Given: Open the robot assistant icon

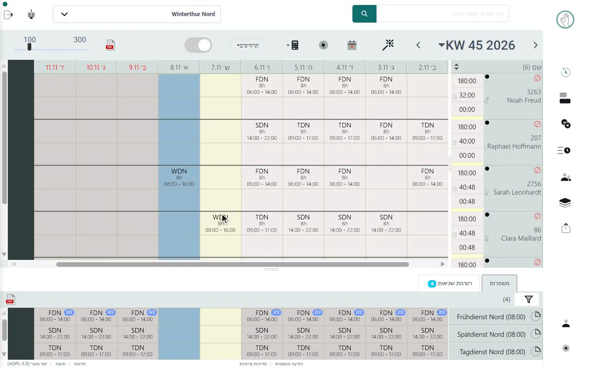Looking at the screenshot, I should coord(31,14).
